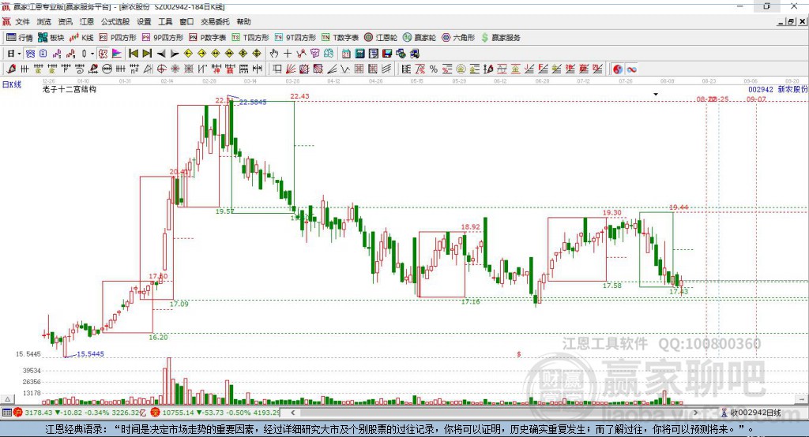Viewport: 809px width, 437px height.
Task: Open the T数字表 tool
Action: click(x=340, y=38)
